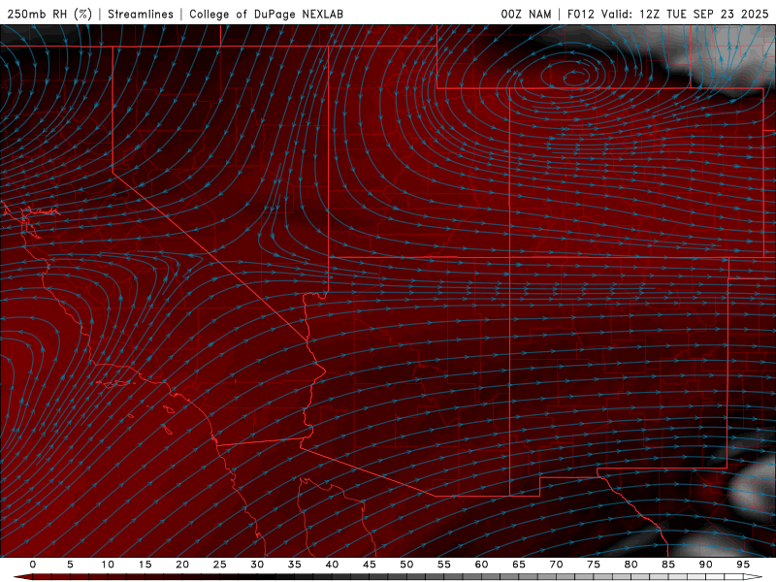The image size is (776, 582).
Task: Click the "25" legend scale value
Action: 220,565
